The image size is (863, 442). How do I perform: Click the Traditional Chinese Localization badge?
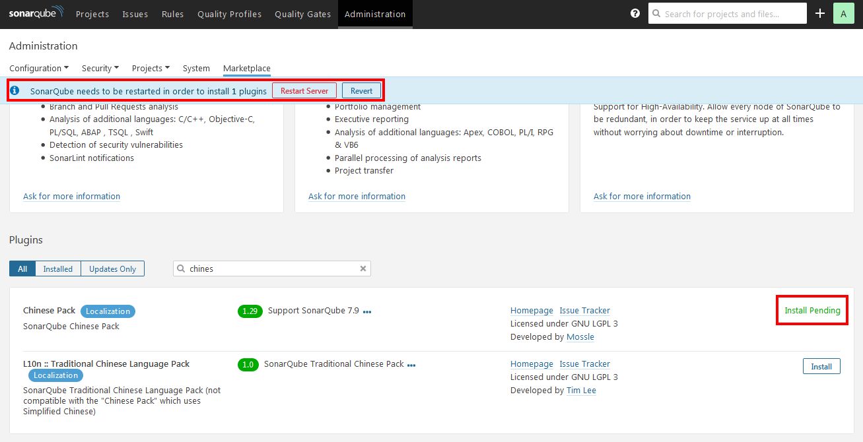point(55,375)
